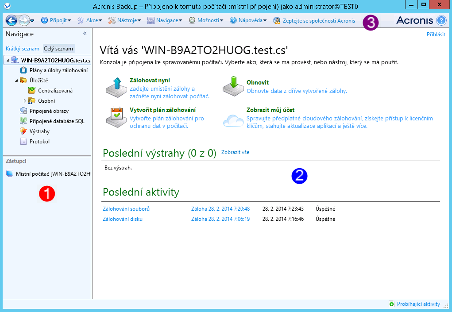Open Připojené obrazy in navigation
This screenshot has height=312, width=452.
(x=49, y=111)
